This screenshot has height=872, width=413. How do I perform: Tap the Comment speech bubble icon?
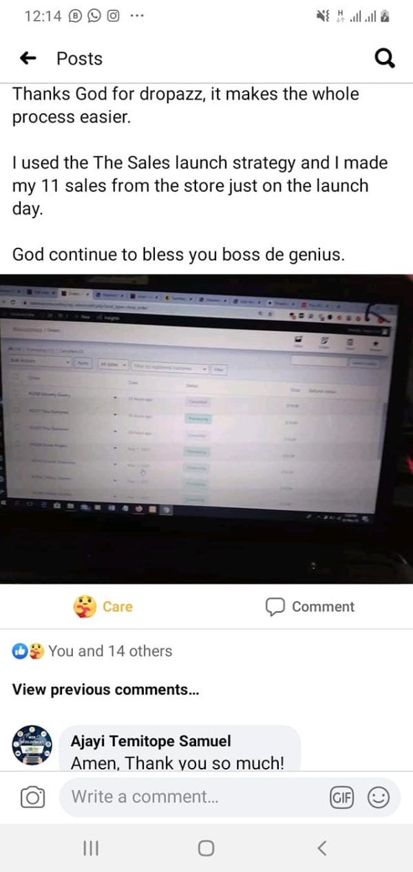pos(275,606)
